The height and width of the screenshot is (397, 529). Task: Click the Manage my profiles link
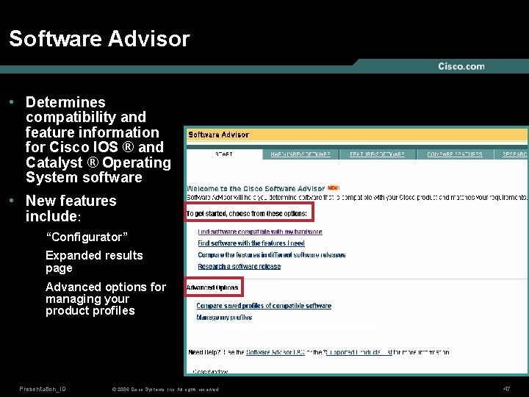(x=224, y=318)
